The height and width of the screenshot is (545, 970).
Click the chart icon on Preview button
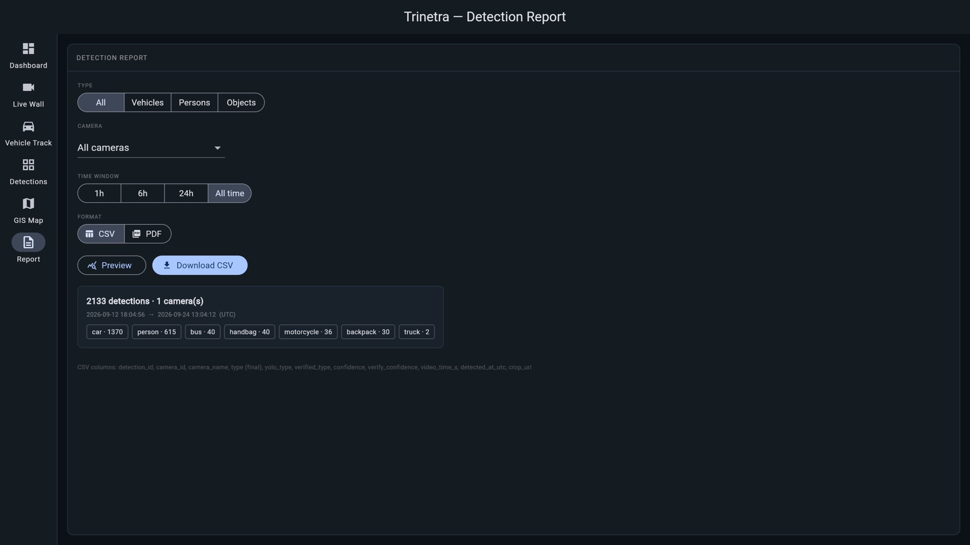click(x=92, y=265)
